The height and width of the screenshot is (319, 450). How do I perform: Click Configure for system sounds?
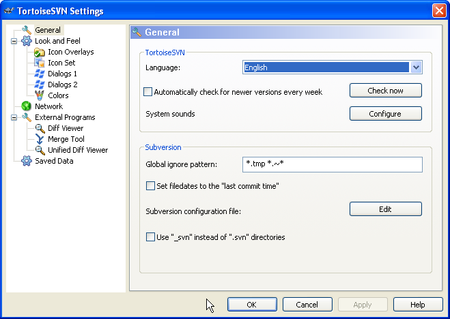(x=386, y=114)
